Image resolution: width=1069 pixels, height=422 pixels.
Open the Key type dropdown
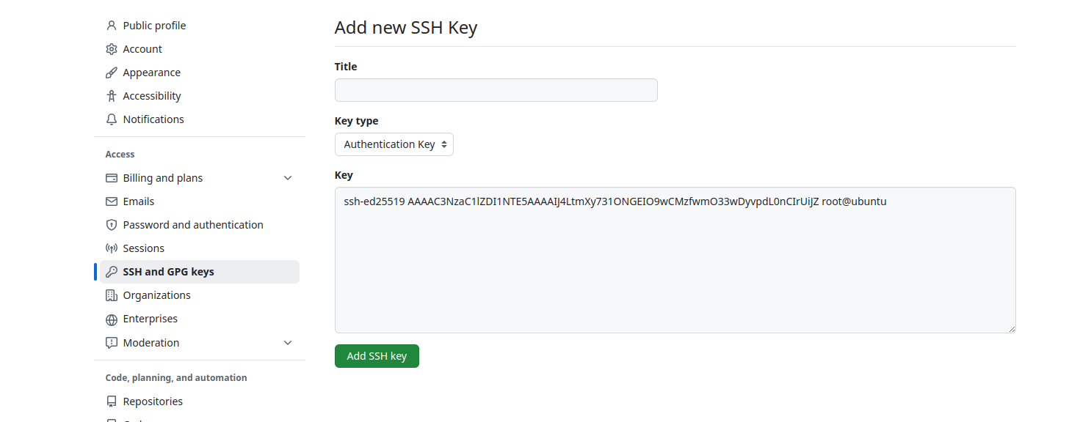coord(394,144)
